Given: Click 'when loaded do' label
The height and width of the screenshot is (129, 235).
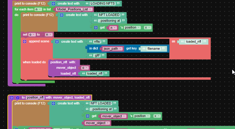Looking at the screenshot, I should tap(34, 62).
